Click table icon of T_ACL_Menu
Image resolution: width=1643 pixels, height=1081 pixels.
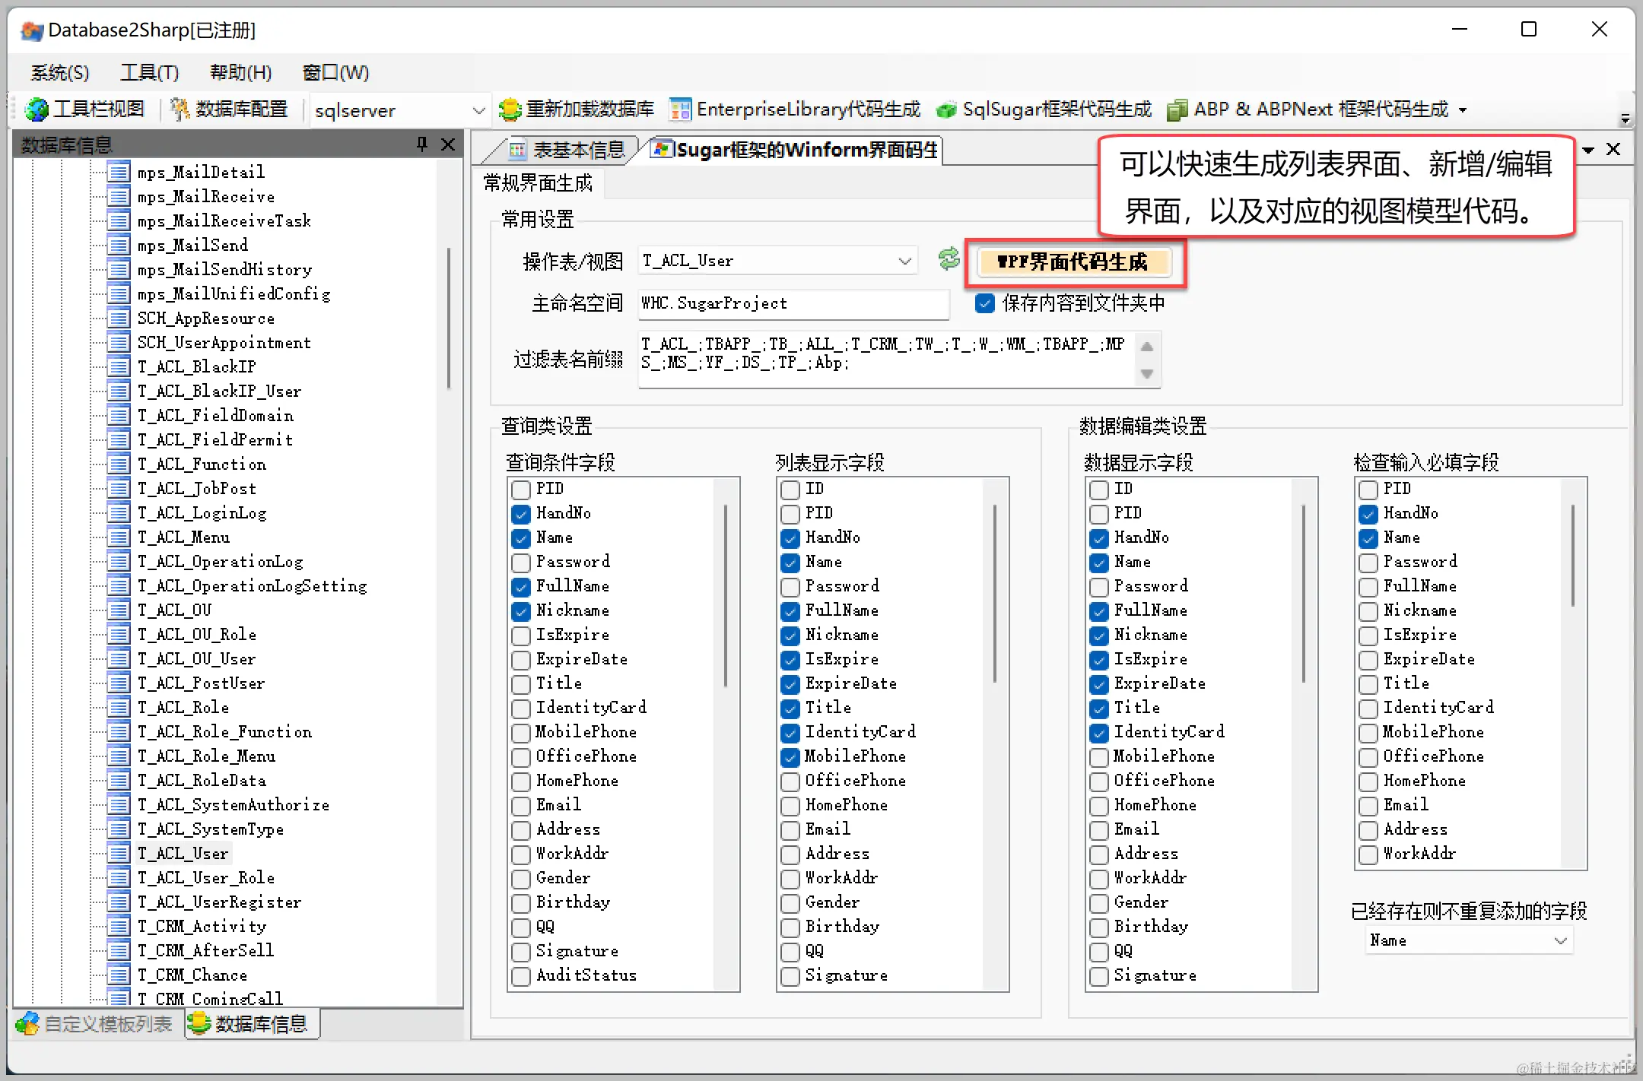[x=118, y=537]
